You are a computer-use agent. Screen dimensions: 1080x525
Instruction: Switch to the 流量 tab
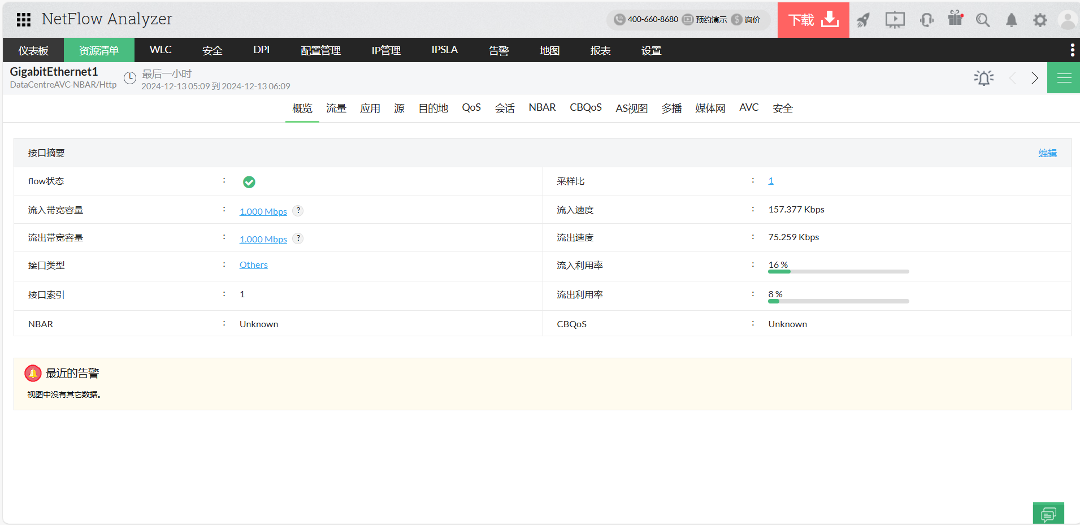click(x=336, y=108)
